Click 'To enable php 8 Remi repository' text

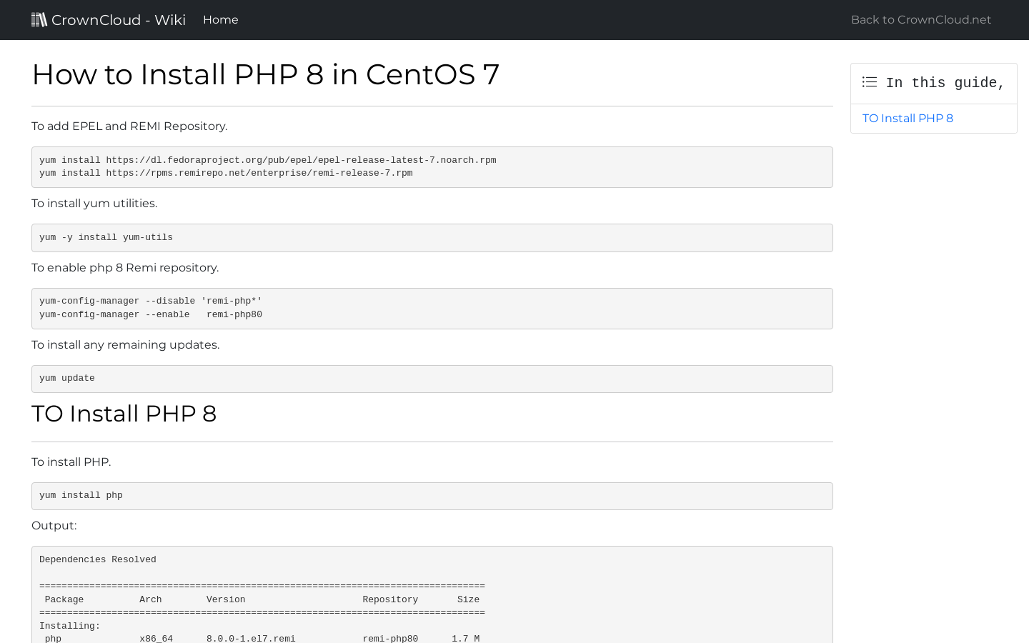125,267
